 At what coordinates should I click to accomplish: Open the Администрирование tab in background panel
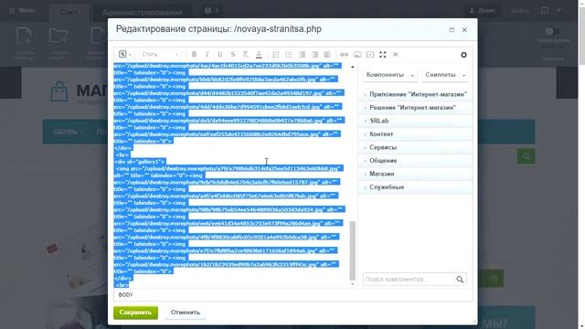(143, 12)
